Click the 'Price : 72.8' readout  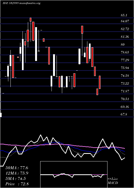point(17,184)
